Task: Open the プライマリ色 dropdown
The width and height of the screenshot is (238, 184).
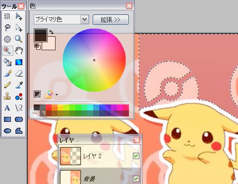Action: (x=61, y=19)
